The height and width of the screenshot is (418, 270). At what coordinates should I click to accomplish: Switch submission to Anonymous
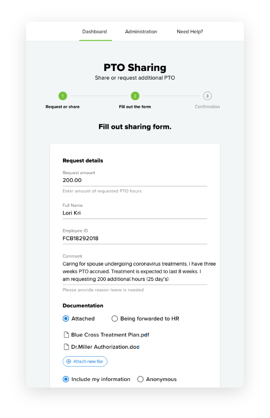pyautogui.click(x=140, y=379)
